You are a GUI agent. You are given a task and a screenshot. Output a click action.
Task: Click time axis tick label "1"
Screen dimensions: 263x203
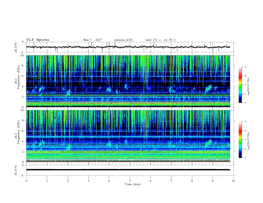coord(47,181)
